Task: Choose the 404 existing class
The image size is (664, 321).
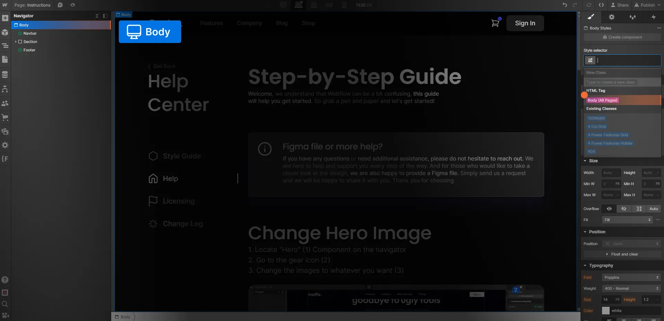Action: pos(591,151)
